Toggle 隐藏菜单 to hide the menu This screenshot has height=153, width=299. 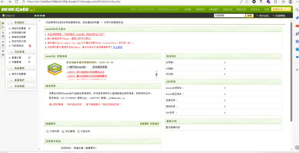(x=8, y=16)
